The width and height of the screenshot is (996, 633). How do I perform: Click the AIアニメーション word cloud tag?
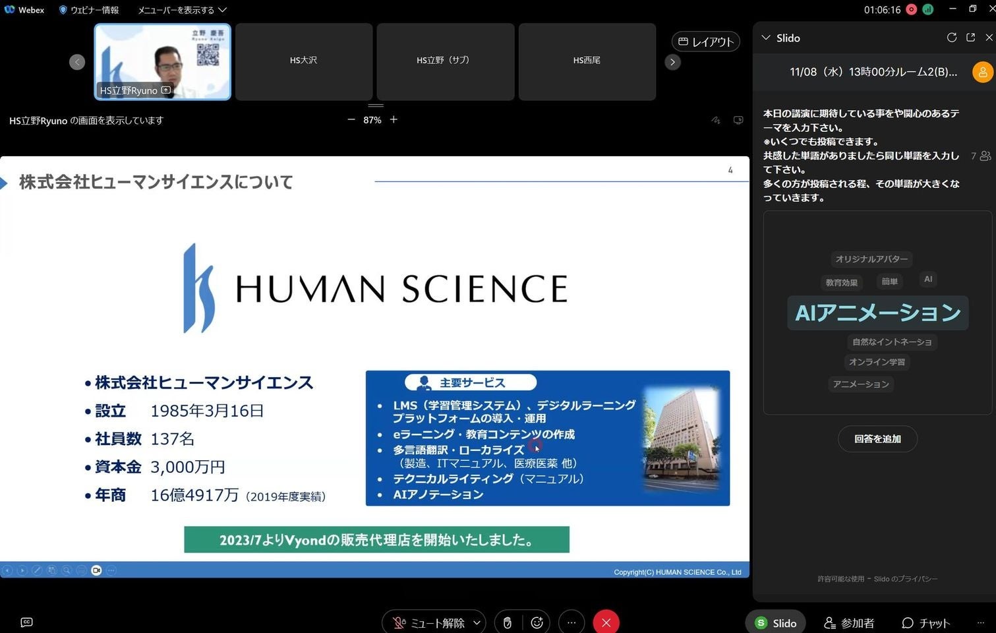click(x=878, y=313)
